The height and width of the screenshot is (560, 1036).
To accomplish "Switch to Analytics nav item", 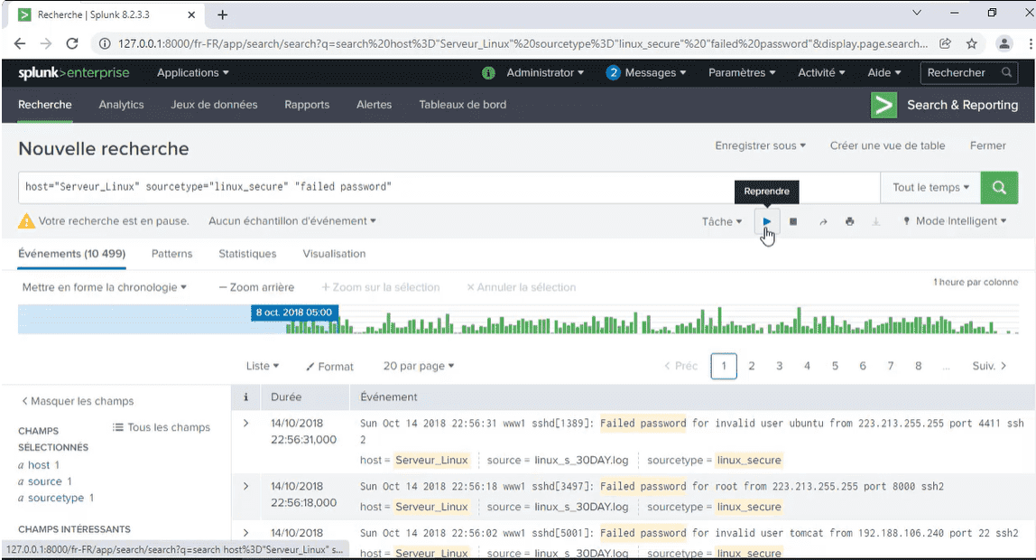I will pos(122,105).
